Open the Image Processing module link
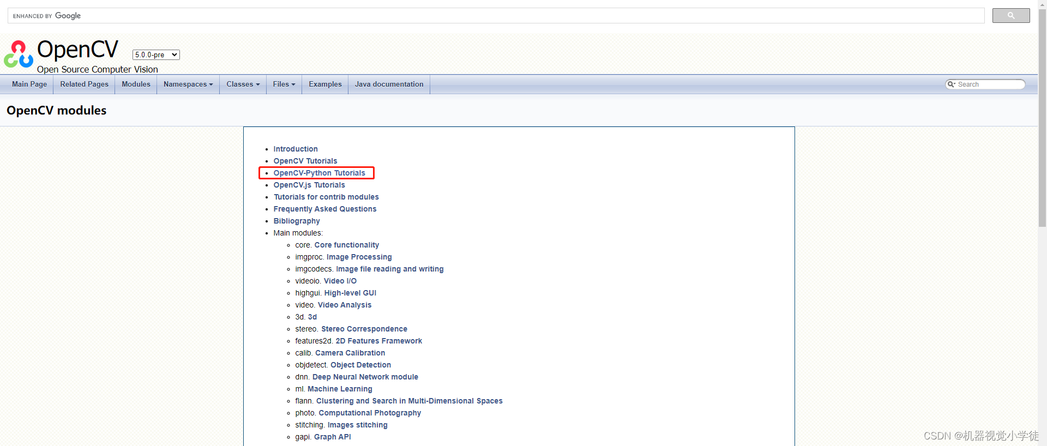The height and width of the screenshot is (446, 1047). click(359, 257)
